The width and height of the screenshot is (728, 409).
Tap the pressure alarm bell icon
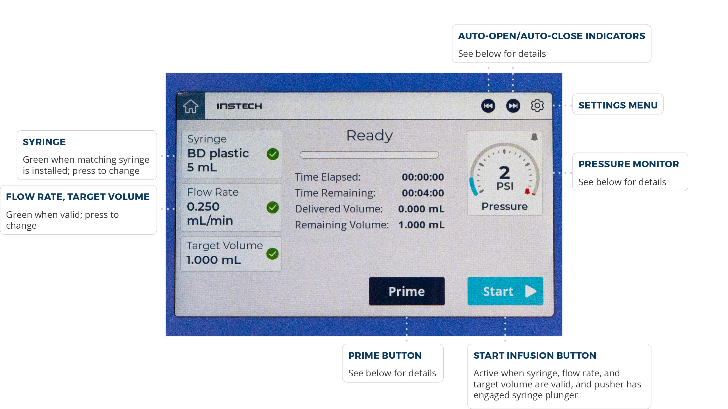[x=534, y=137]
